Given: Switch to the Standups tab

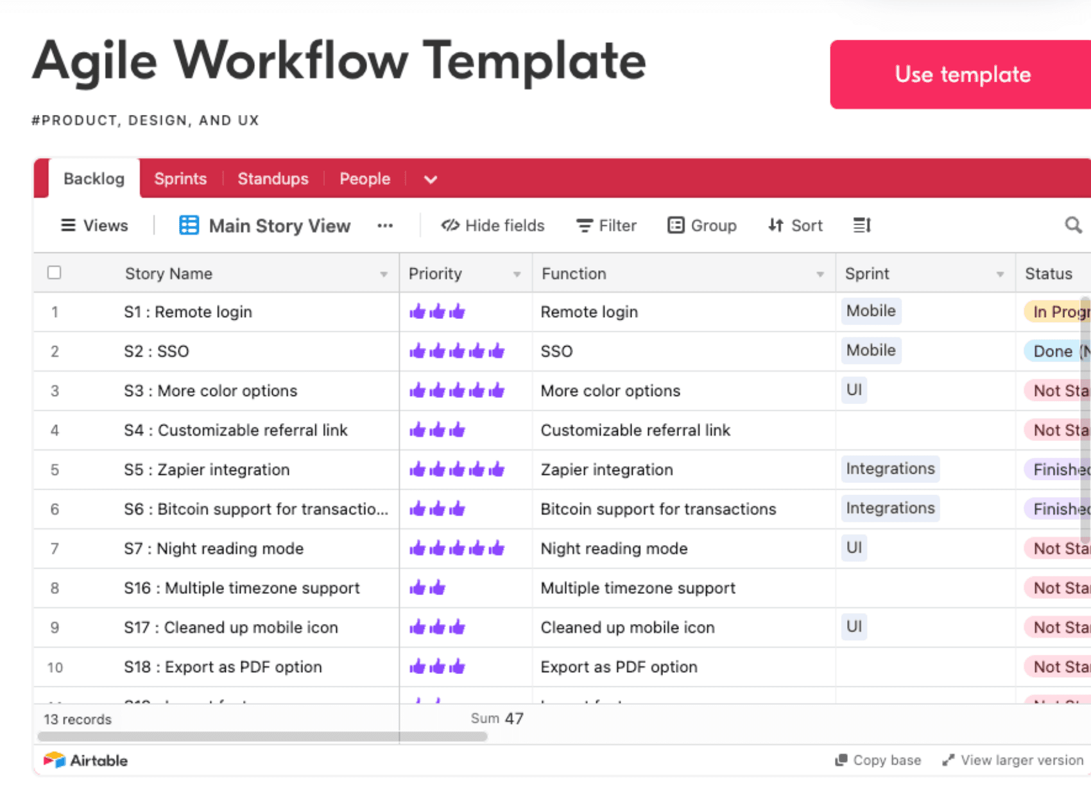Looking at the screenshot, I should coord(273,178).
